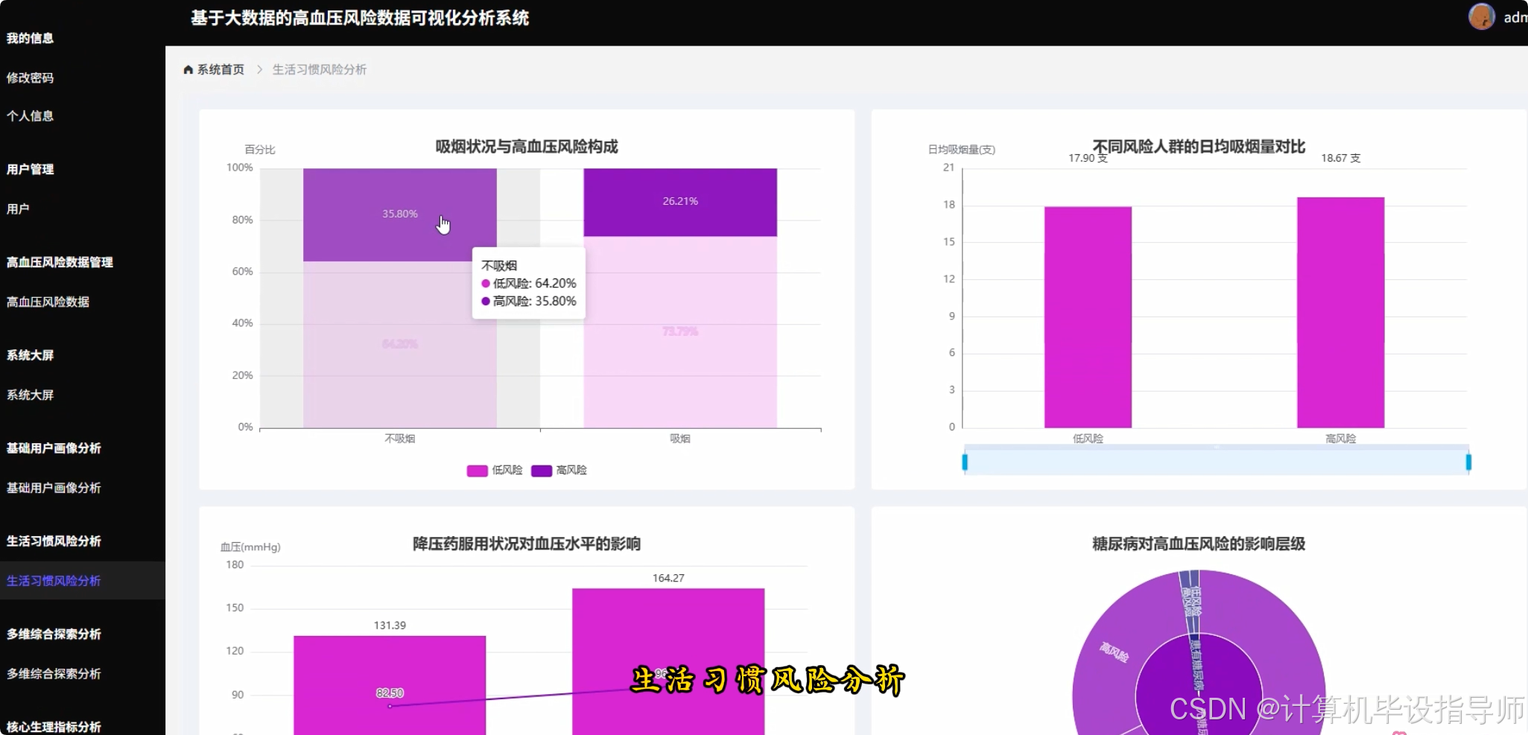Screen dimensions: 1528x735
Task: Click the 系统首页 breadcrumb link
Action: click(219, 69)
